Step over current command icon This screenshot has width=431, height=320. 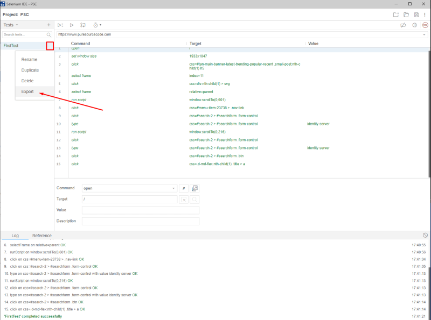(83, 25)
